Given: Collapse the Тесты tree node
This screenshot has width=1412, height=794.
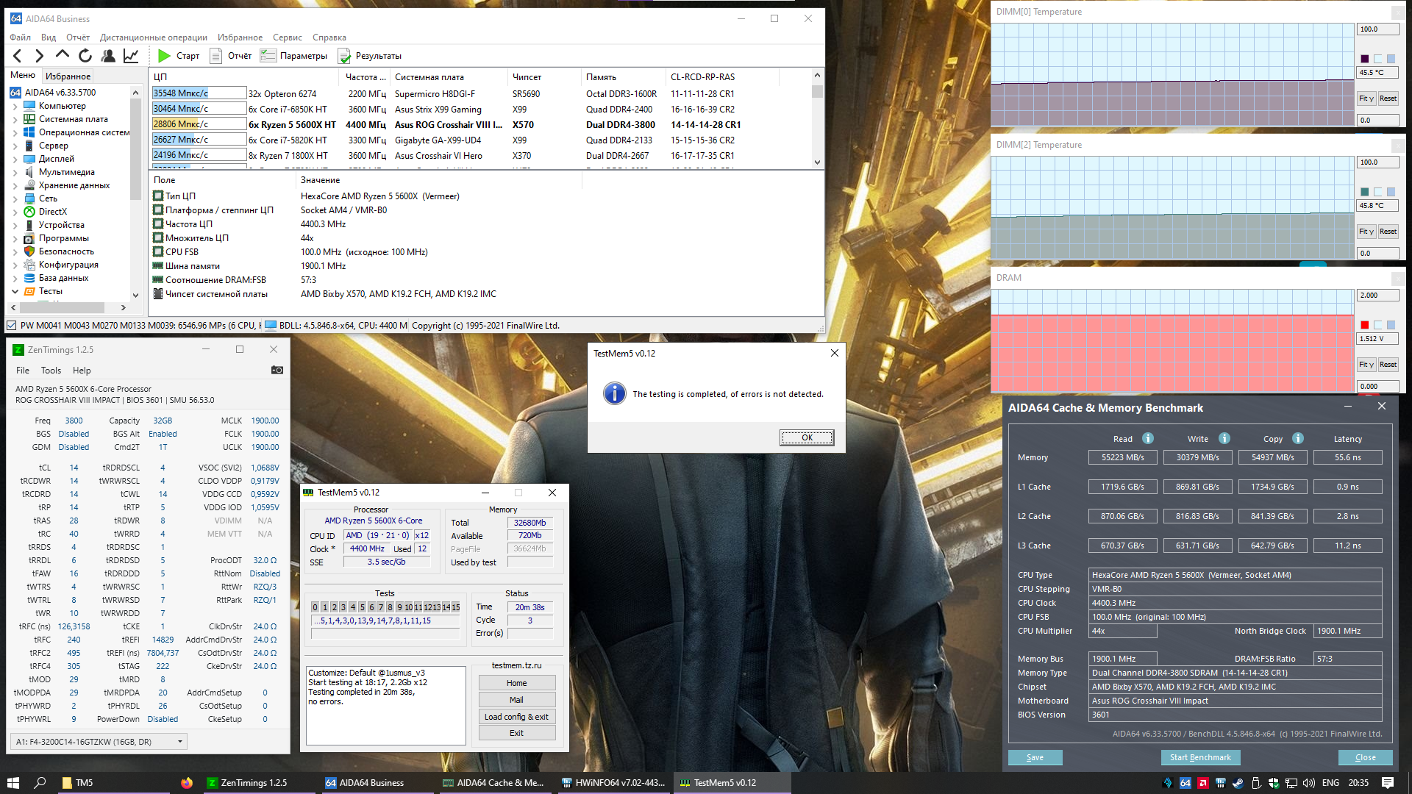Looking at the screenshot, I should (15, 291).
